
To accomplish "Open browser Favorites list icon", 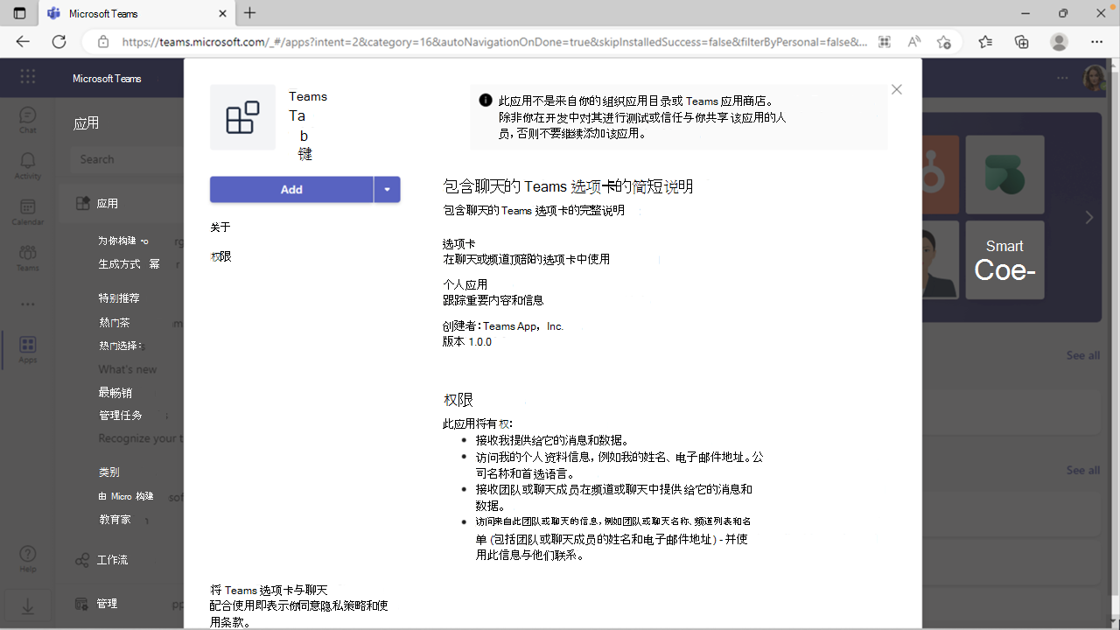I will point(985,42).
